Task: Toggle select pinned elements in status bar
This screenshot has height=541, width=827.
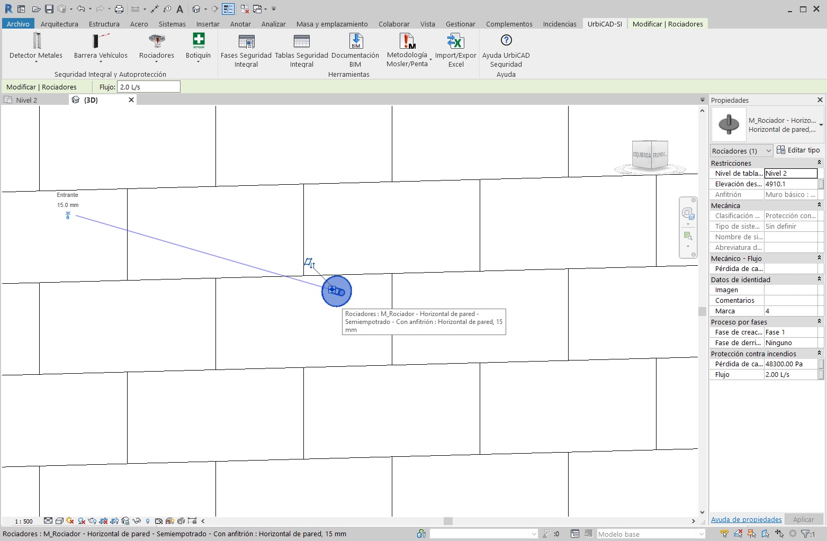Action: [x=751, y=534]
